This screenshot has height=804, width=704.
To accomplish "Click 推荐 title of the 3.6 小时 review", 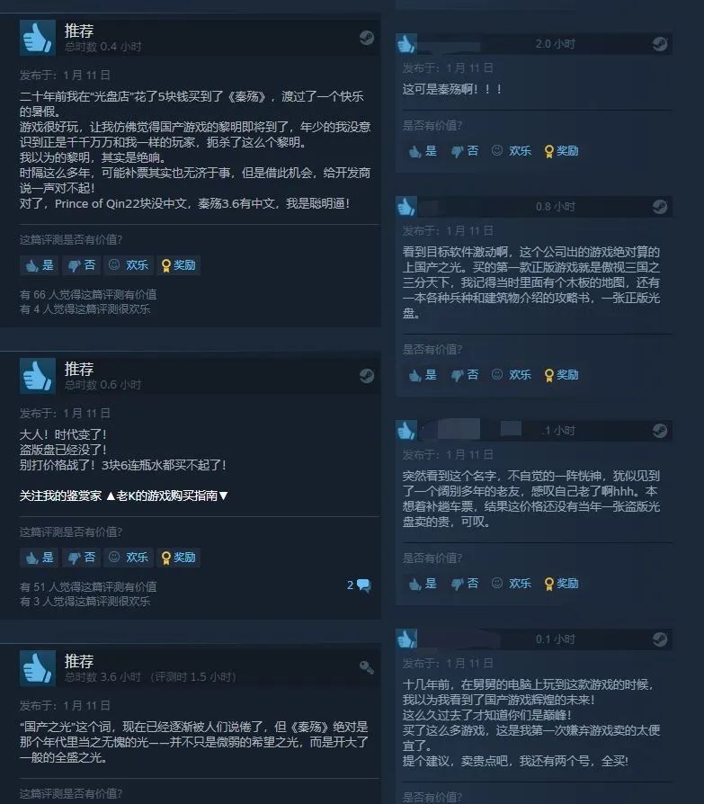I will coord(79,661).
